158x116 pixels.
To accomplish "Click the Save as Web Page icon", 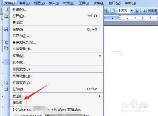I will (x=6, y=42).
